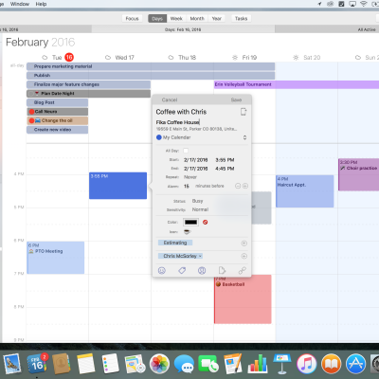Switch to the Focus view
The height and width of the screenshot is (379, 379).
(132, 19)
